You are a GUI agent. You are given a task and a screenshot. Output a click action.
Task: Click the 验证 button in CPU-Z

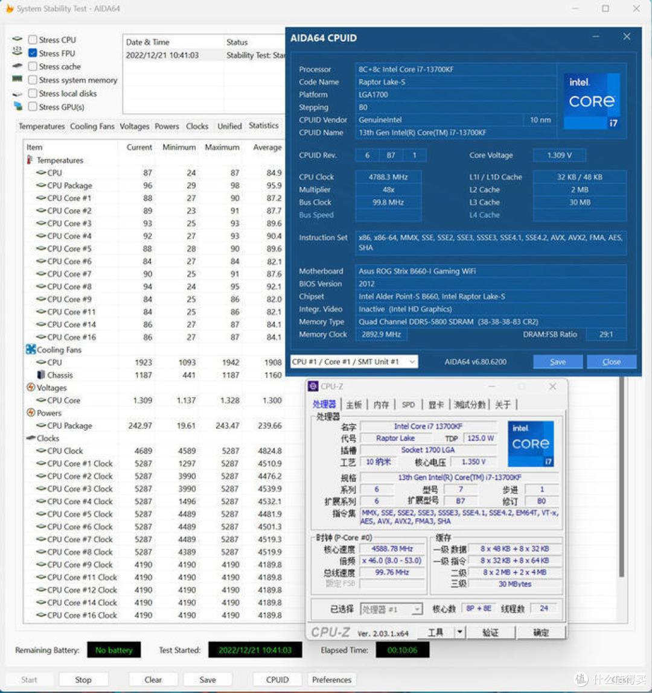pos(490,632)
